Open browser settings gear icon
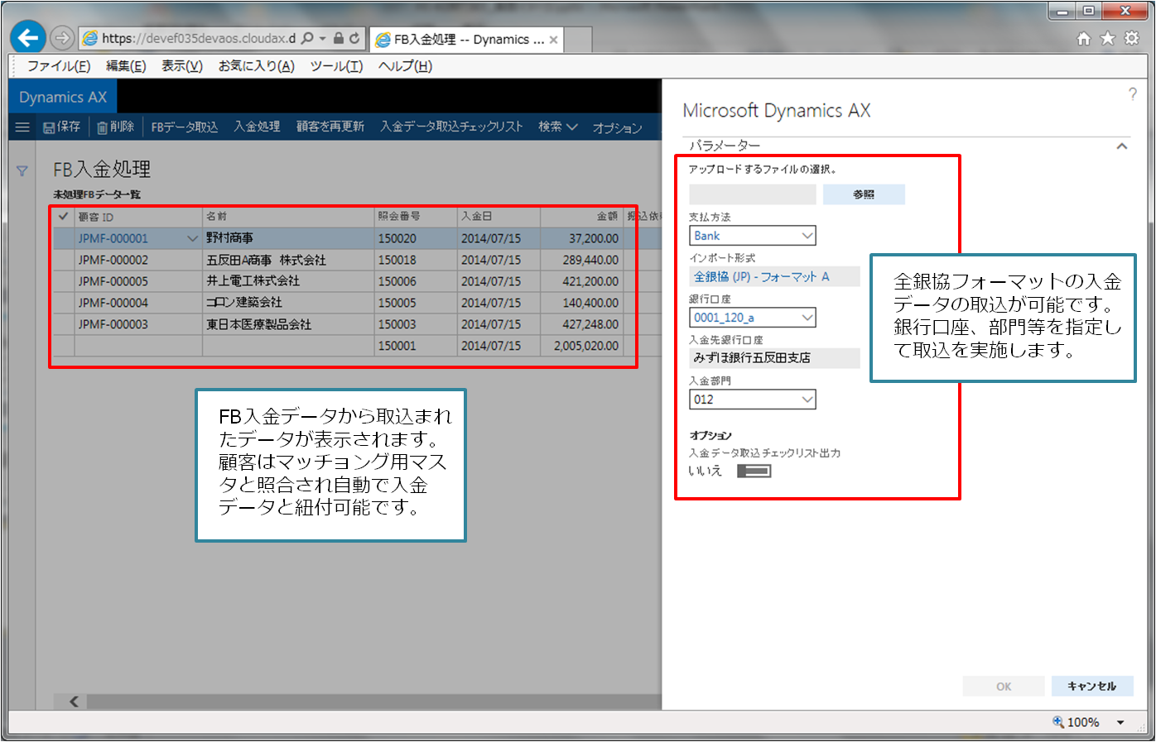 pos(1131,39)
